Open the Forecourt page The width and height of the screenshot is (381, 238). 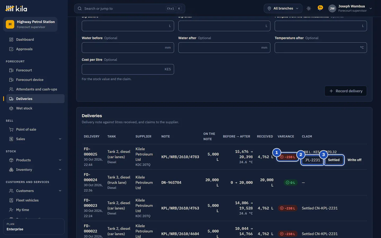(x=35, y=70)
